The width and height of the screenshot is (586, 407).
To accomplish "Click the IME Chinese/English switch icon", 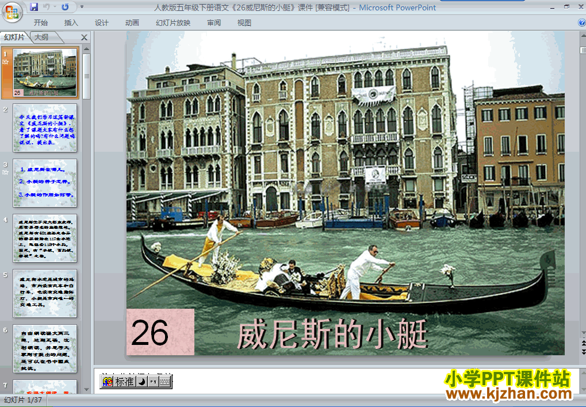I will [108, 382].
